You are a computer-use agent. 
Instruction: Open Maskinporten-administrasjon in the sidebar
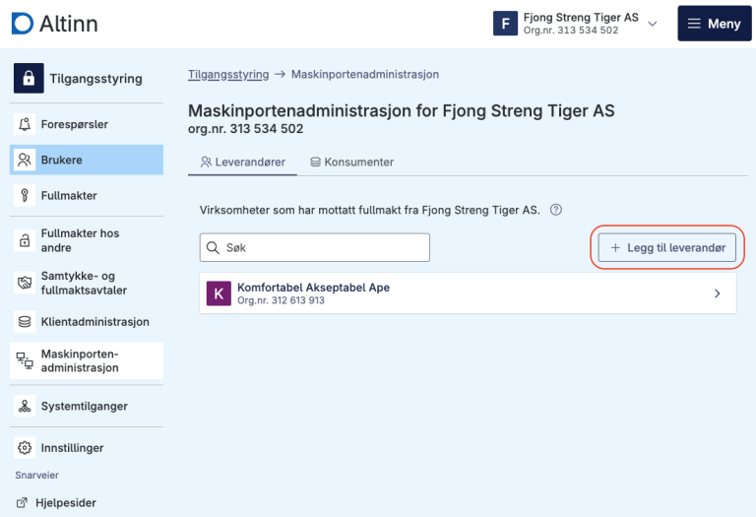87,360
